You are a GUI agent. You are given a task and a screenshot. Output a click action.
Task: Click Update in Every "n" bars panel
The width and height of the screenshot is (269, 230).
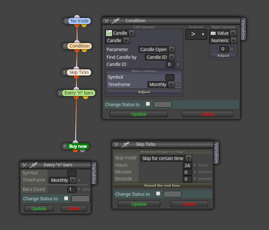pyautogui.click(x=39, y=208)
